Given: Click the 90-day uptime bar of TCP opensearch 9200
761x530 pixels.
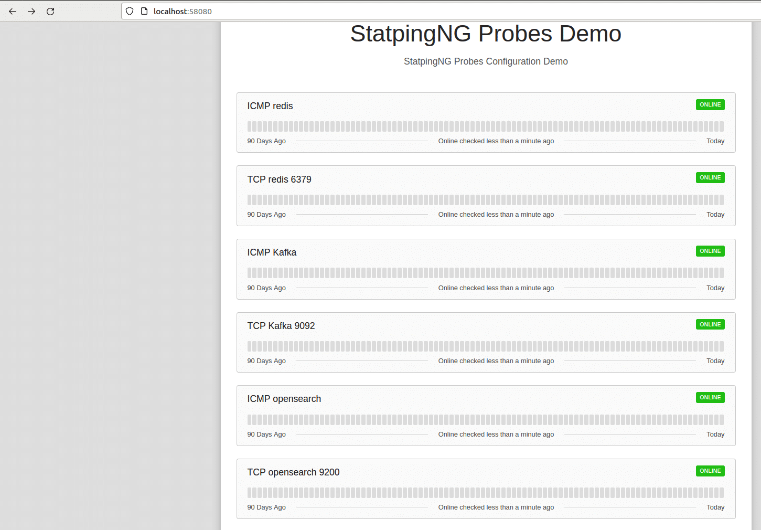Looking at the screenshot, I should (486, 493).
